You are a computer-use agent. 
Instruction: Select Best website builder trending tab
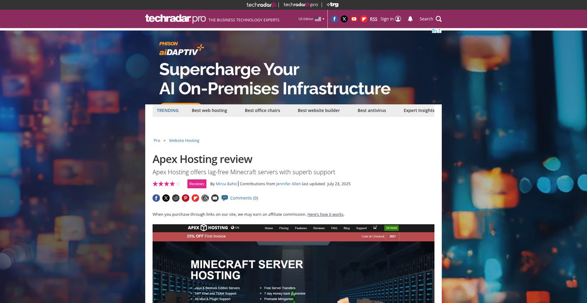pyautogui.click(x=319, y=110)
